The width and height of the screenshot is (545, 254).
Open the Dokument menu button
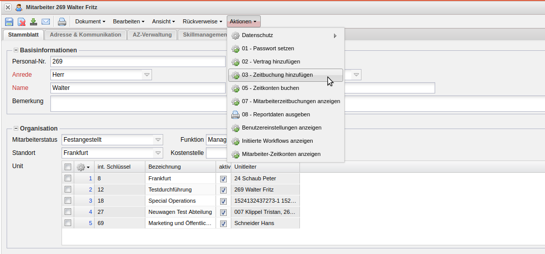click(90, 22)
